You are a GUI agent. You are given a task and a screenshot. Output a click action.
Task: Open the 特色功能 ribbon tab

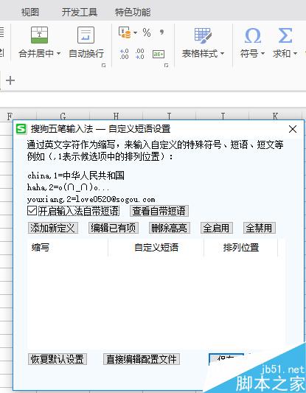pyautogui.click(x=133, y=12)
